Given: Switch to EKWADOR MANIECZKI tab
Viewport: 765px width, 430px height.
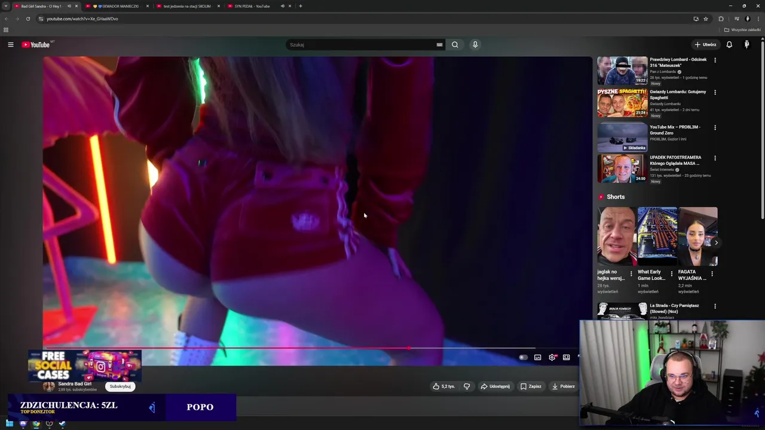Looking at the screenshot, I should (116, 6).
